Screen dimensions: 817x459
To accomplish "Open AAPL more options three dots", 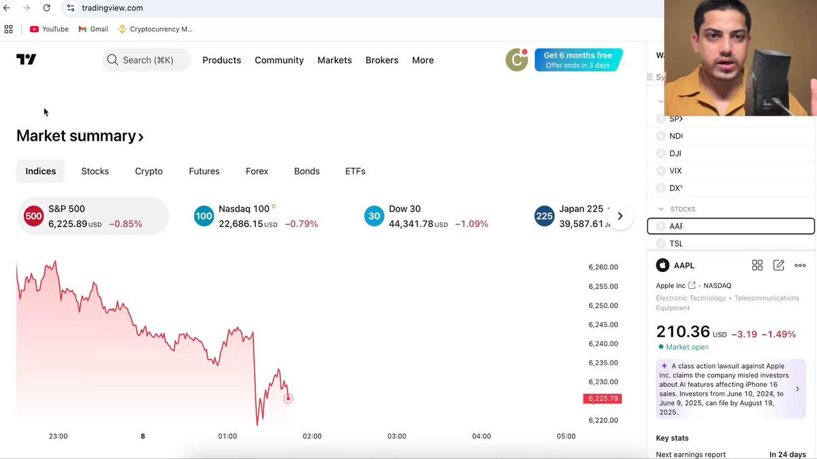I will coord(800,265).
